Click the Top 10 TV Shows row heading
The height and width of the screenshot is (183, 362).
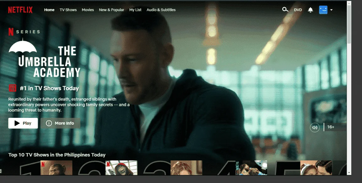57,155
